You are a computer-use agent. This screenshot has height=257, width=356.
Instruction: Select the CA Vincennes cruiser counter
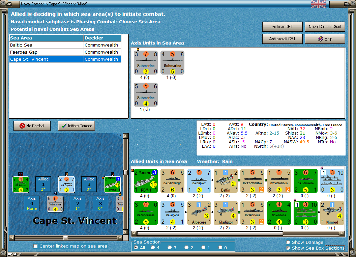tap(146, 213)
